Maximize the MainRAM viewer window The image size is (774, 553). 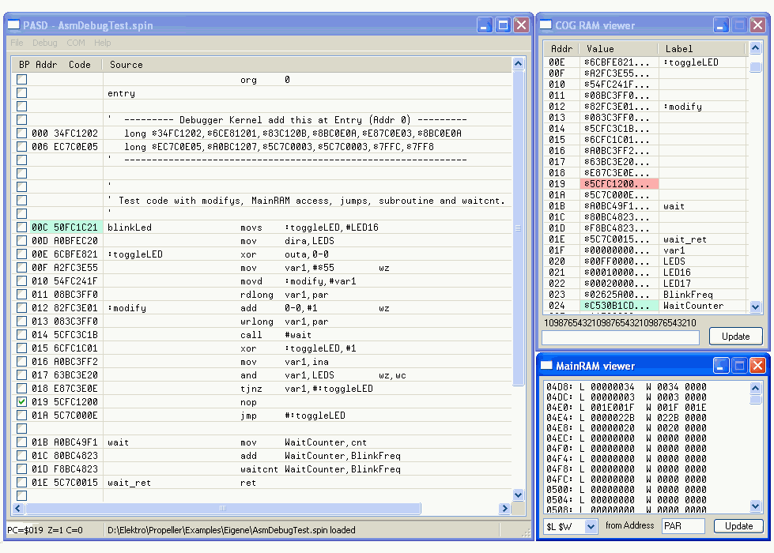[738, 366]
